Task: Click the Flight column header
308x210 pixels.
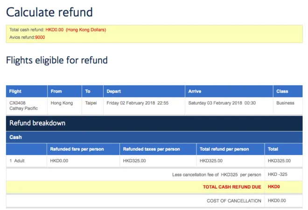Action: click(x=27, y=91)
